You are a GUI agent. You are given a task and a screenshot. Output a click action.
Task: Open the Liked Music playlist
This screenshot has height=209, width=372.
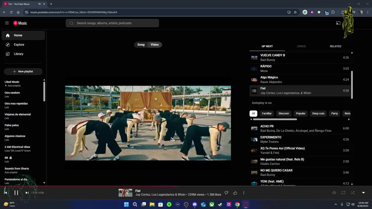(23, 84)
